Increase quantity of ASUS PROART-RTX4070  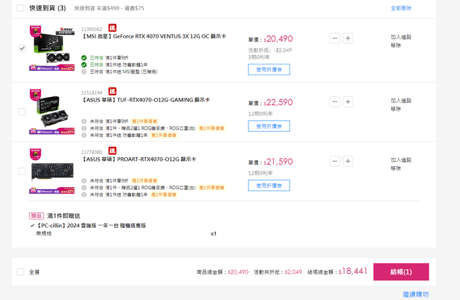coord(348,161)
